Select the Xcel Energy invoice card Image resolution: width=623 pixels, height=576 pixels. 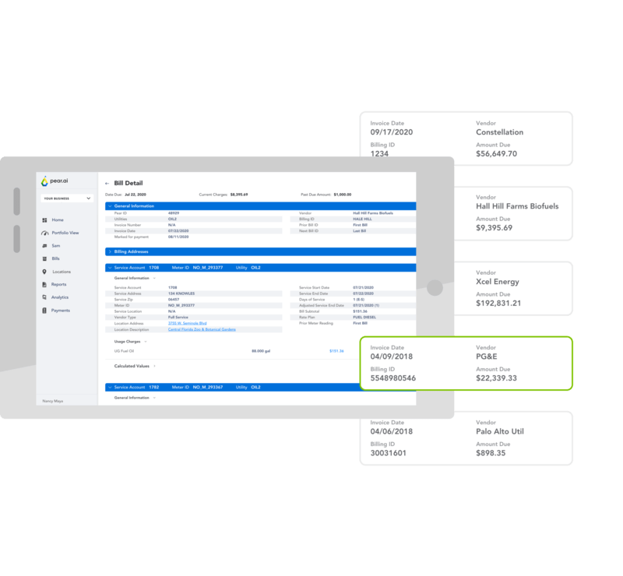click(x=512, y=289)
